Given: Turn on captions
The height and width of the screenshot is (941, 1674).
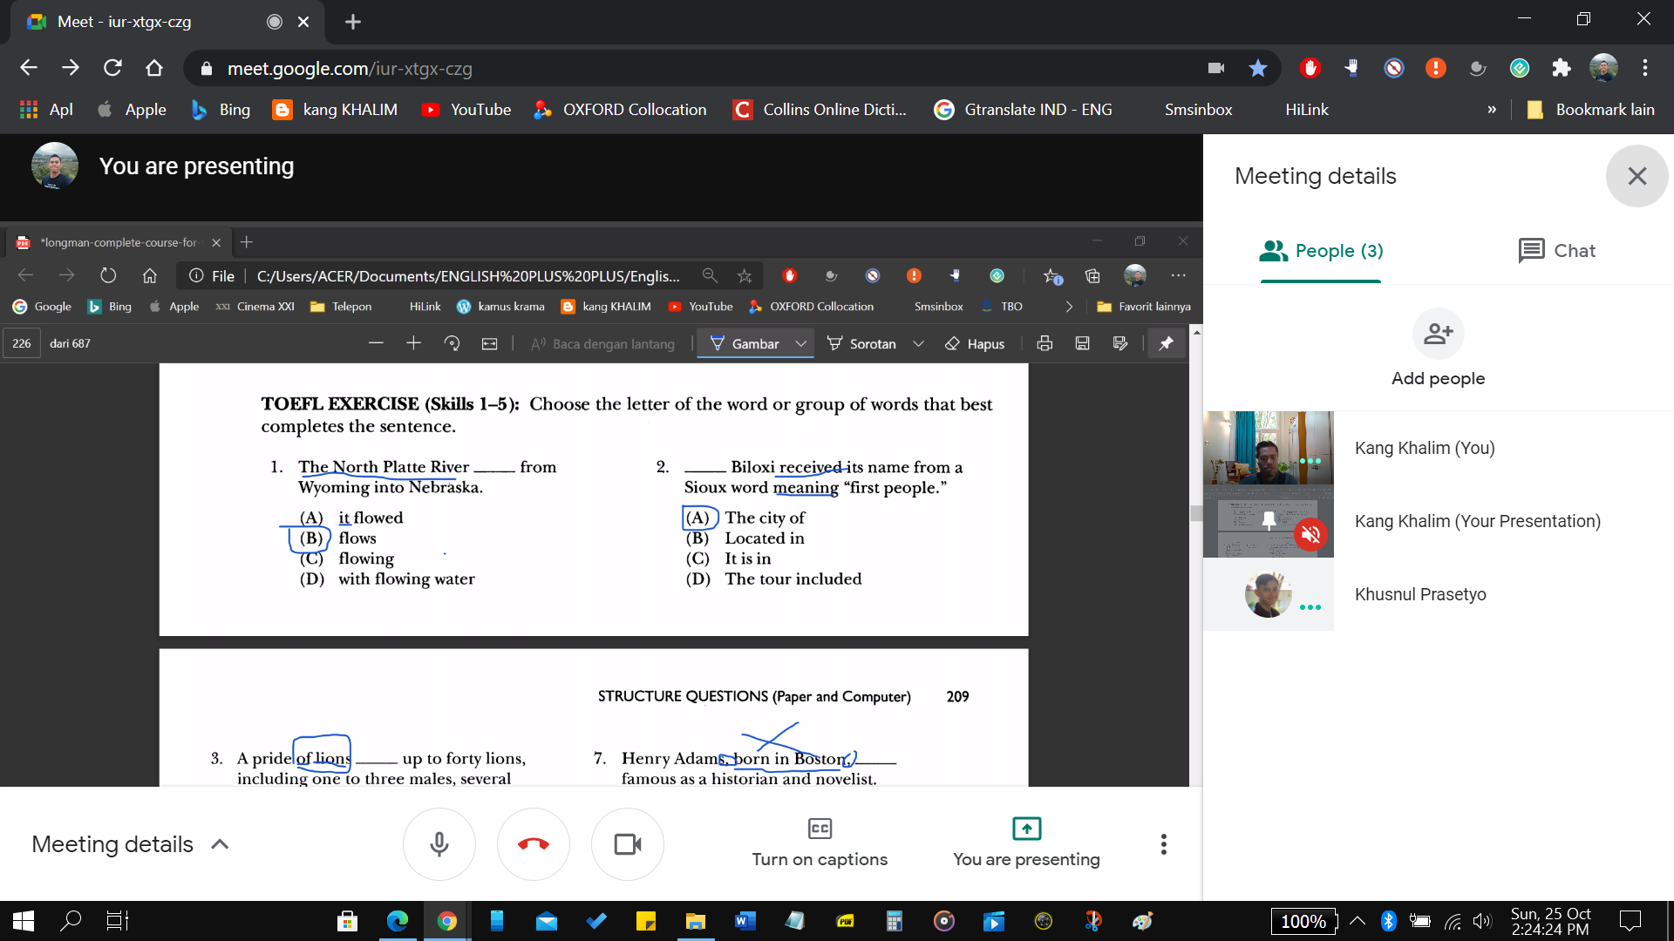Looking at the screenshot, I should click(x=820, y=843).
